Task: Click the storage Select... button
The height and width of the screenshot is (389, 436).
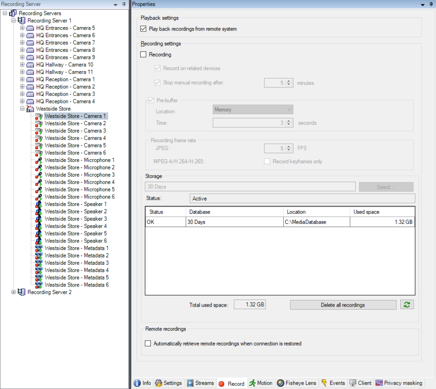Action: [x=386, y=187]
